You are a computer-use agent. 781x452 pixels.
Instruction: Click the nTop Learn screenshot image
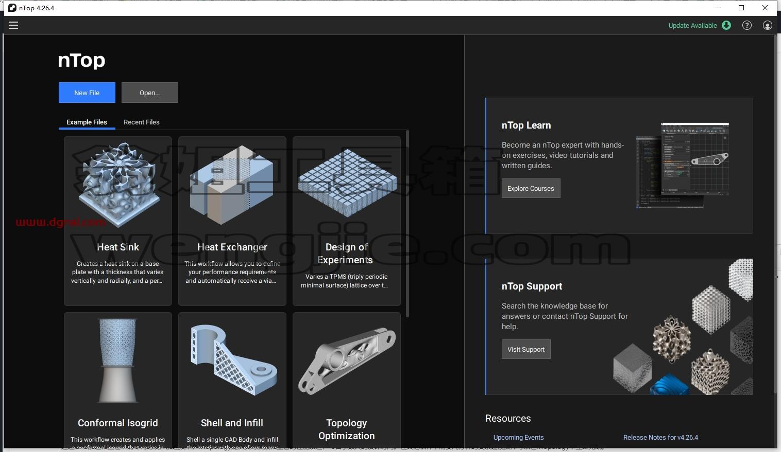[683, 165]
